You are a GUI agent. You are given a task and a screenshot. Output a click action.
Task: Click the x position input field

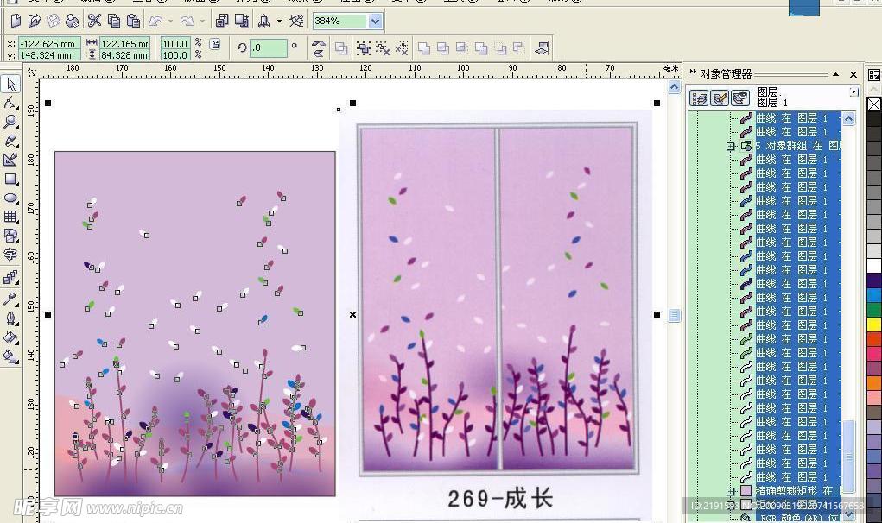click(49, 43)
